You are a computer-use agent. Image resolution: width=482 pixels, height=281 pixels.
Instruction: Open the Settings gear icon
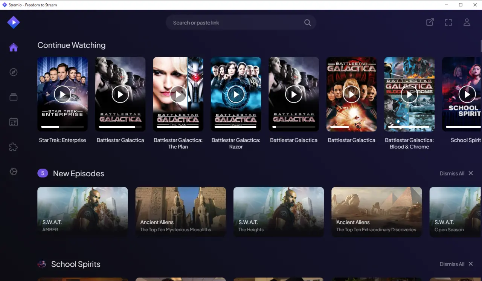click(x=14, y=172)
